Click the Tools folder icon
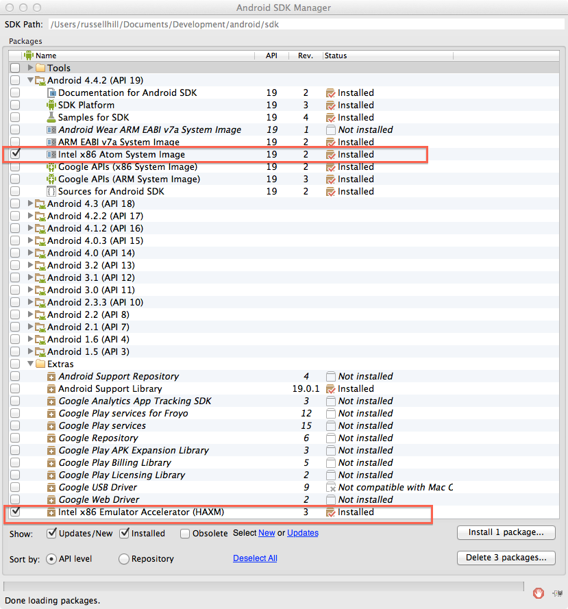The height and width of the screenshot is (609, 568). point(40,68)
